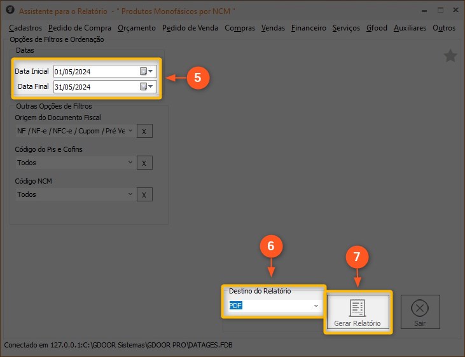Expand the Código NCM dropdown
The height and width of the screenshot is (357, 465).
130,194
